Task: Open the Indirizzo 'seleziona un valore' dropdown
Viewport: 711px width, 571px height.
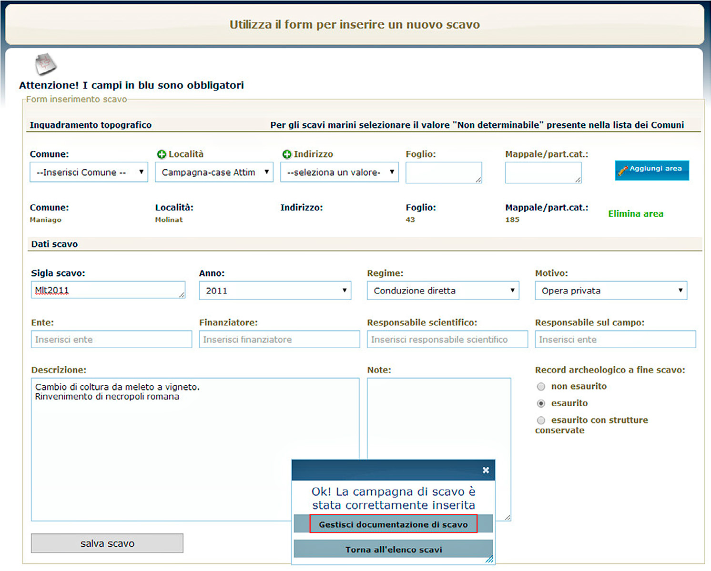Action: [x=339, y=172]
